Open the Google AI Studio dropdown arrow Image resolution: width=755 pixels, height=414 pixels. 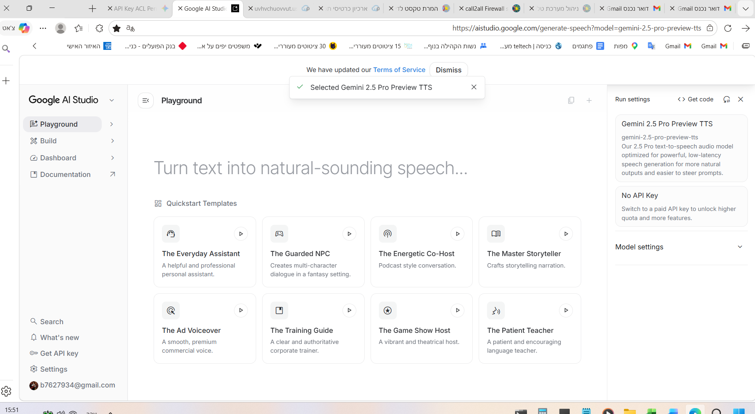click(112, 101)
